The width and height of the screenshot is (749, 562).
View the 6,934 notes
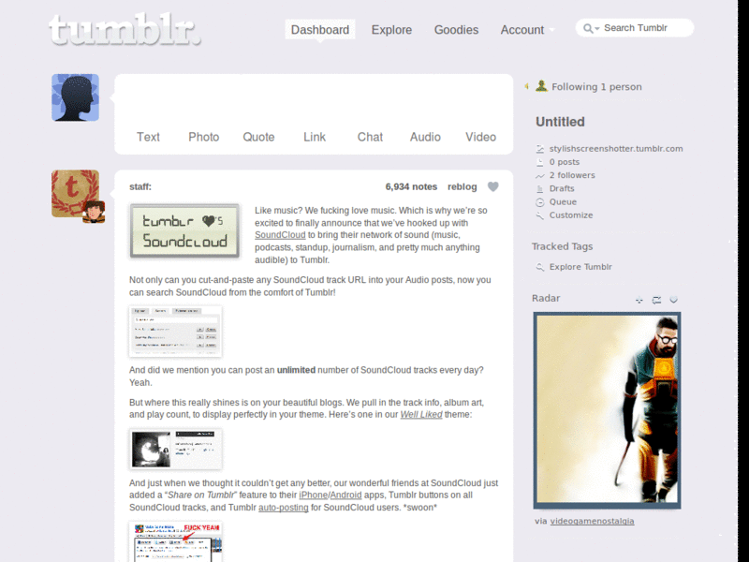[411, 186]
